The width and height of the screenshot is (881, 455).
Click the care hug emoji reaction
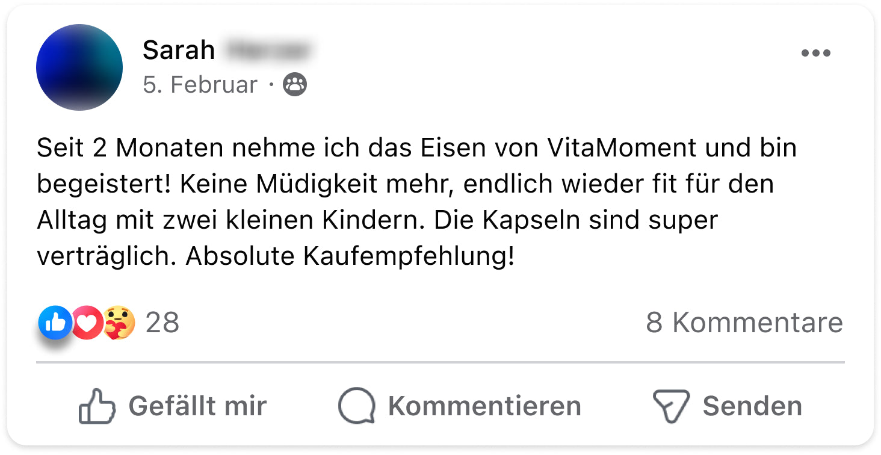119,323
